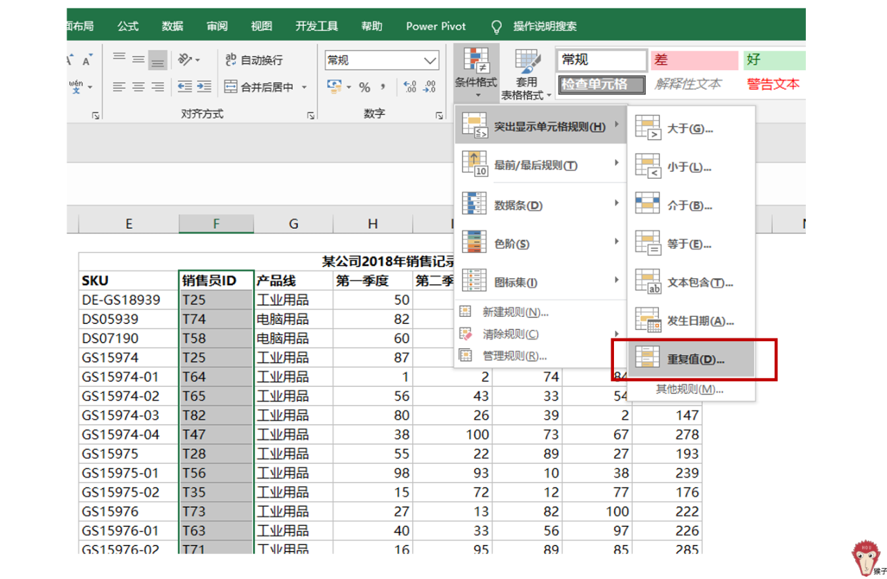
Task: Click the increase decimal icon
Action: (x=410, y=87)
